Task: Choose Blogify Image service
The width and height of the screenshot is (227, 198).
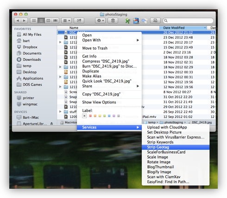Action: click(176, 172)
